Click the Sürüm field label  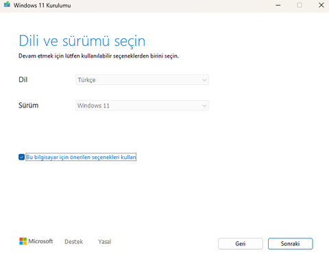point(29,106)
